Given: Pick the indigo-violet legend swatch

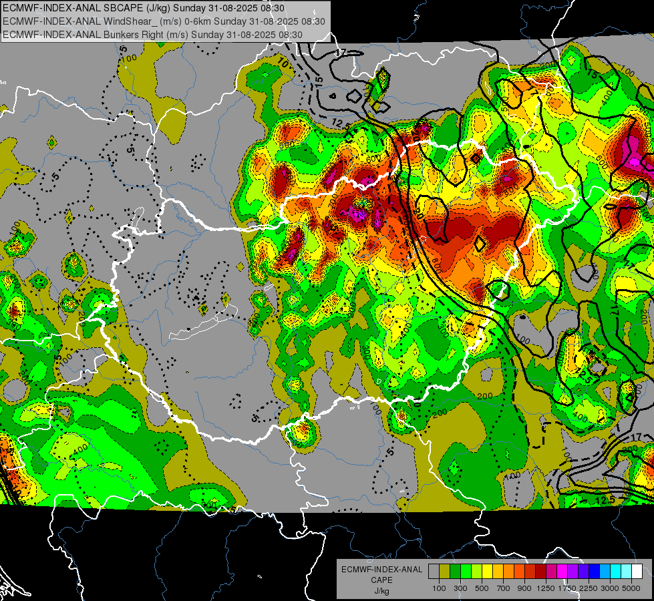Looking at the screenshot, I should click(x=583, y=572).
